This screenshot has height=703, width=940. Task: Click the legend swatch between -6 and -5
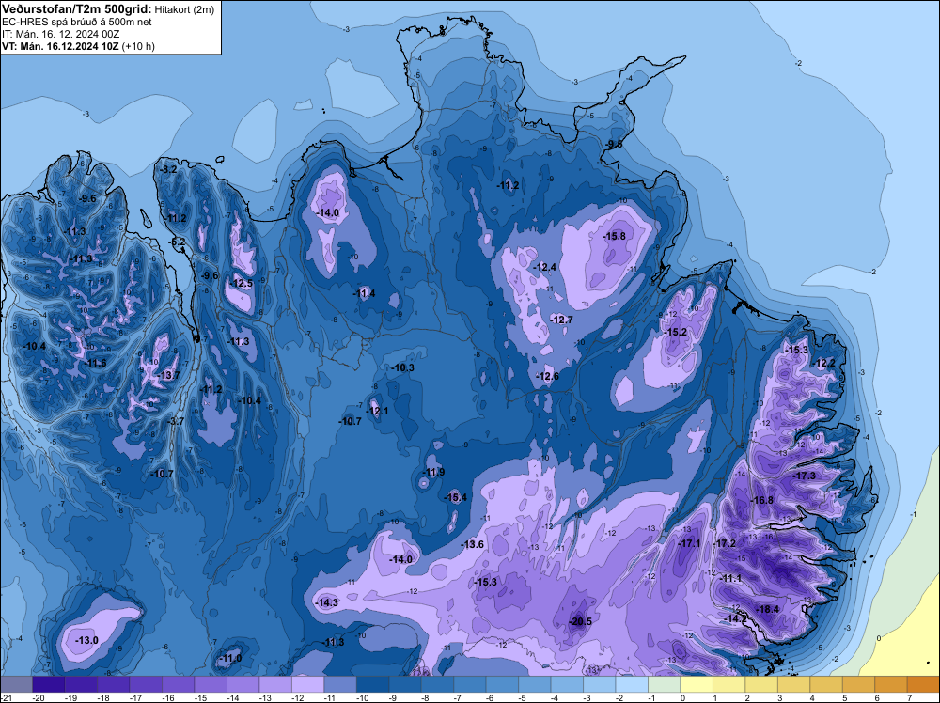(x=502, y=684)
